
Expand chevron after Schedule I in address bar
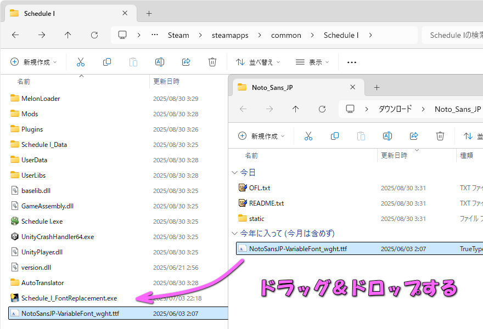coord(370,35)
